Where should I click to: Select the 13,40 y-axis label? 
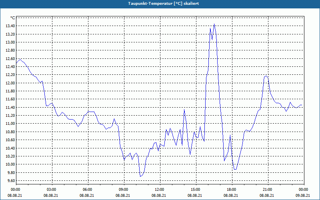pos(10,26)
